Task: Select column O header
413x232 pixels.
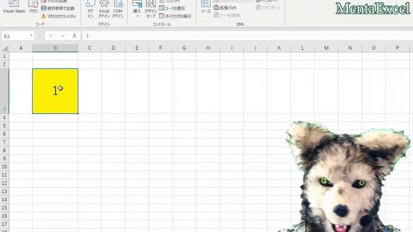Action: [x=374, y=48]
